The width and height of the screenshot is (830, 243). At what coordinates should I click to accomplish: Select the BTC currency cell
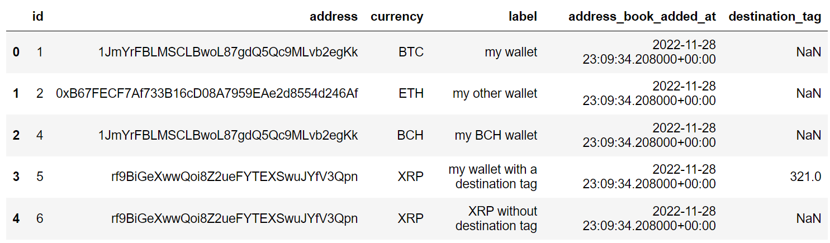411,52
